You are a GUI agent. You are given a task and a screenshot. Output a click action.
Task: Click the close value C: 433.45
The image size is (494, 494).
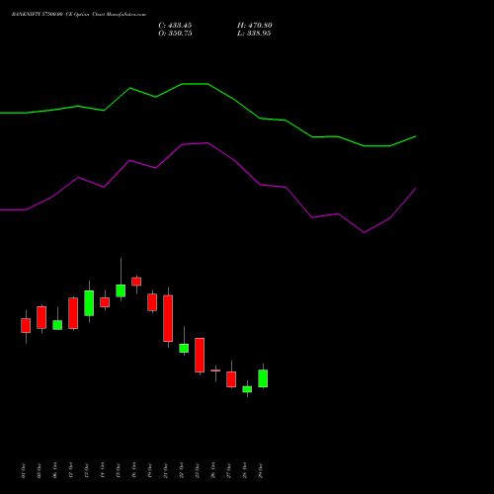click(x=175, y=26)
